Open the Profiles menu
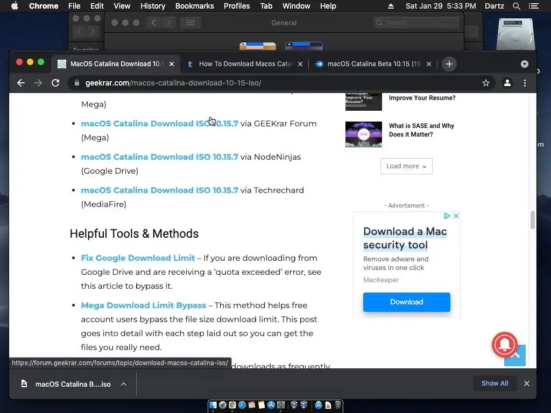The width and height of the screenshot is (551, 413). (x=237, y=6)
